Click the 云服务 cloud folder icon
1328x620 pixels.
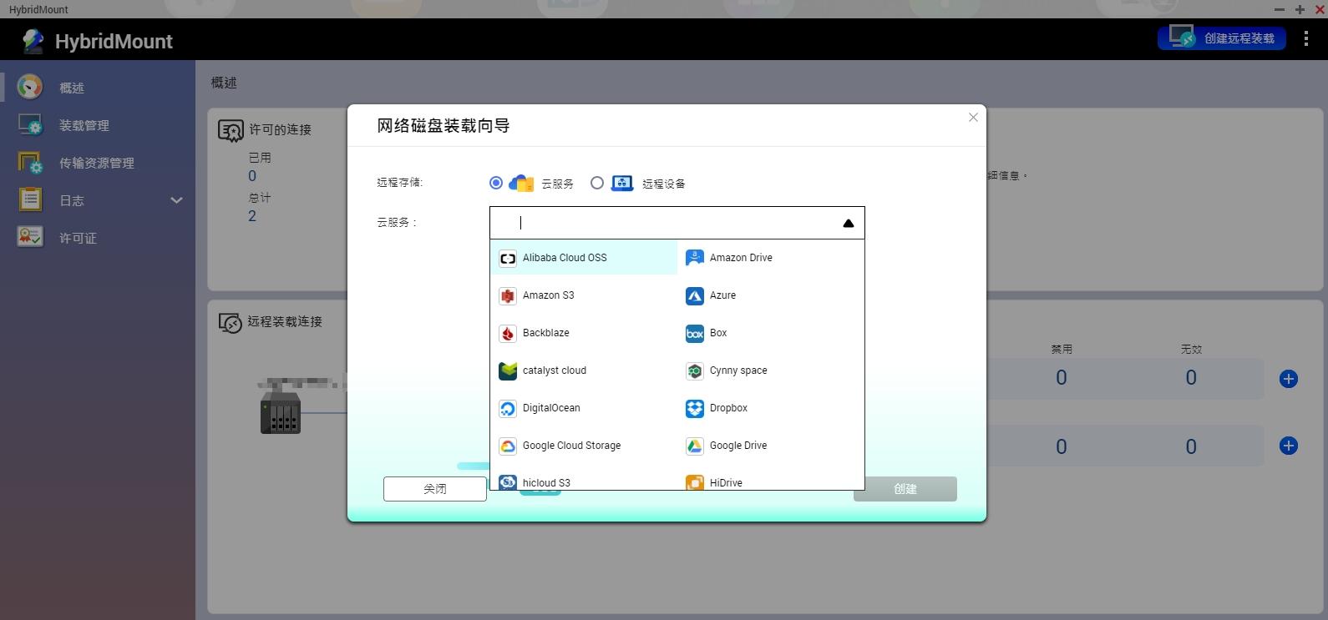click(x=521, y=183)
